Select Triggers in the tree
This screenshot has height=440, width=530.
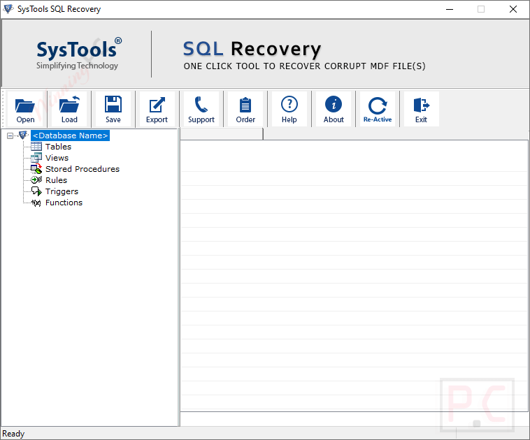(62, 191)
